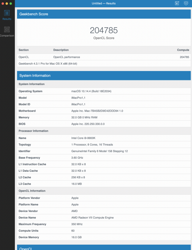Click the blue System Information header

(x=104, y=76)
